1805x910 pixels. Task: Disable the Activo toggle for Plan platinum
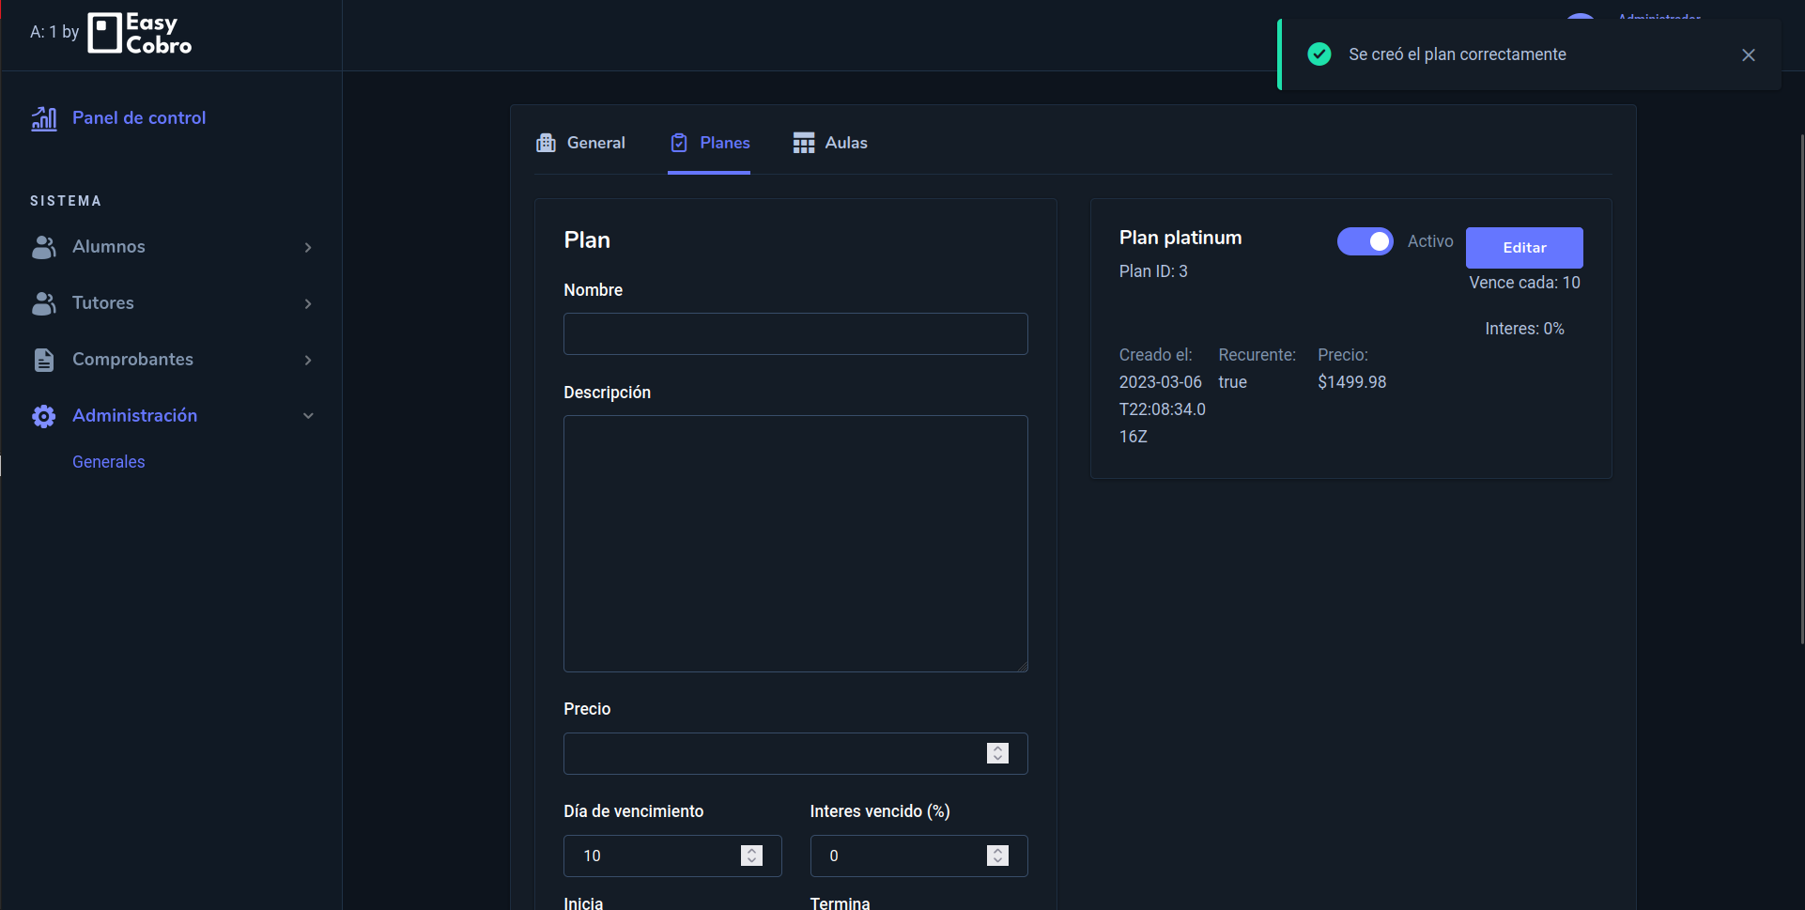click(x=1365, y=241)
